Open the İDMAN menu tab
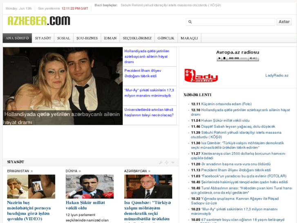The width and height of the screenshot is (297, 223). [x=110, y=38]
